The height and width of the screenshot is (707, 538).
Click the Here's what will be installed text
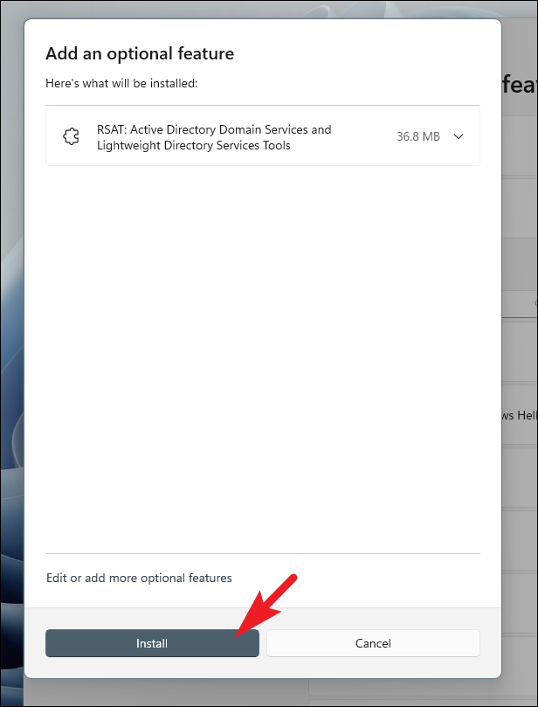121,83
